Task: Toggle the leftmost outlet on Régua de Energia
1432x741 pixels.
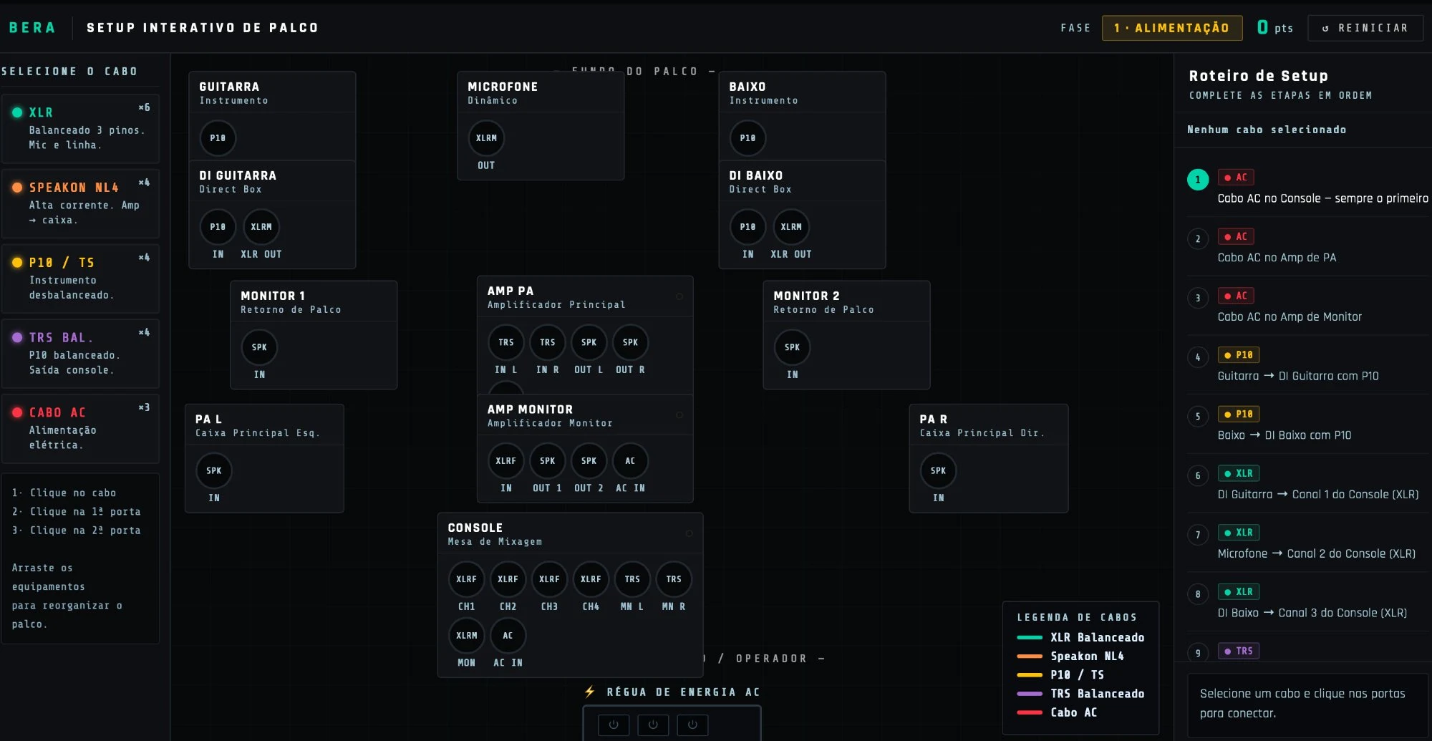Action: pyautogui.click(x=614, y=725)
